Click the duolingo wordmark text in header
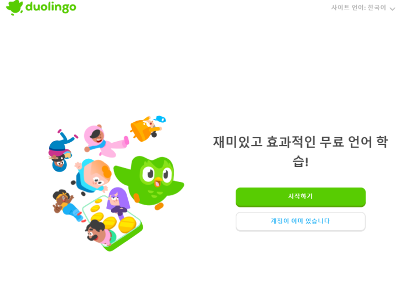Viewport: 411px width, 286px height. tap(51, 7)
